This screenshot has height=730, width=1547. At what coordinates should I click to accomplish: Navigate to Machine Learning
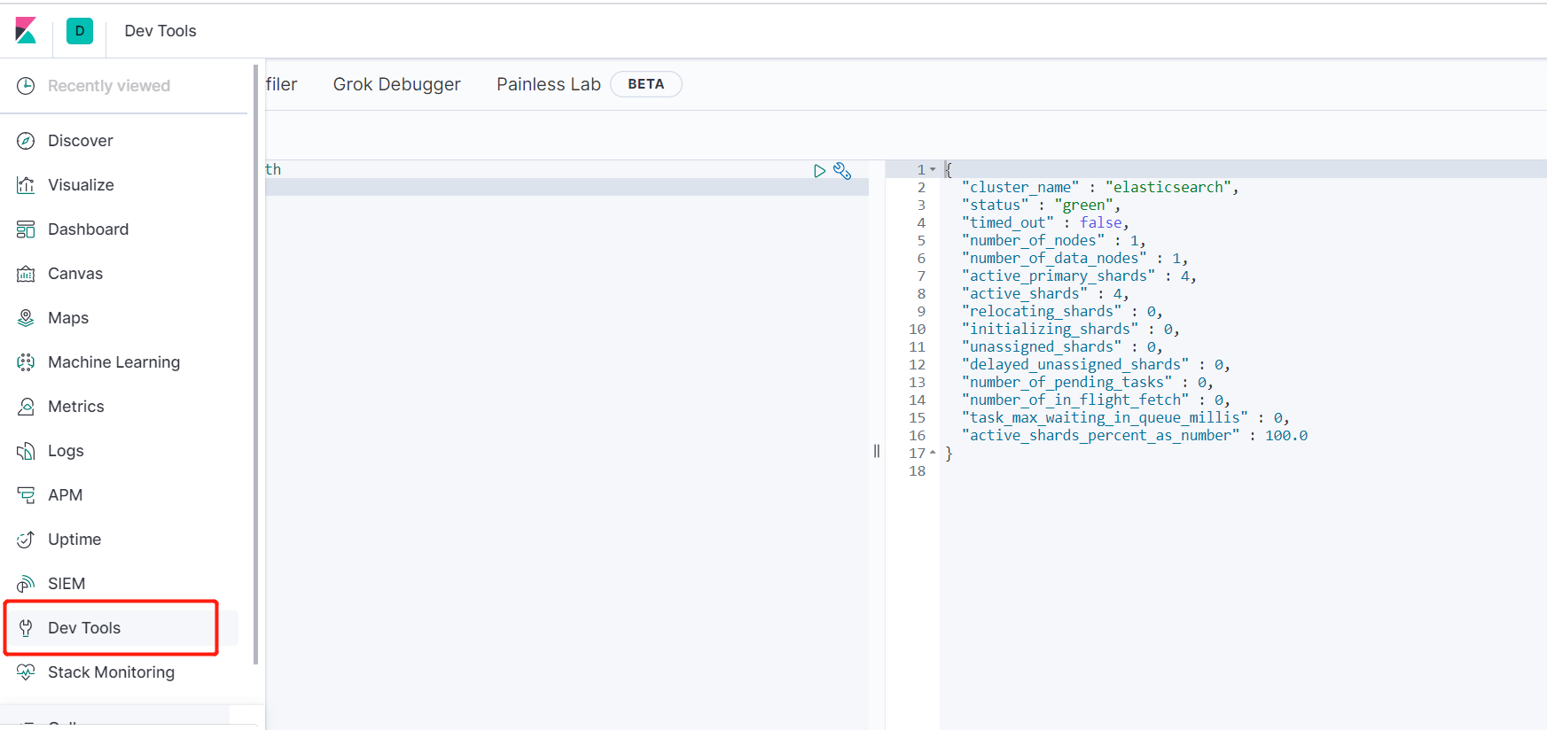click(113, 362)
